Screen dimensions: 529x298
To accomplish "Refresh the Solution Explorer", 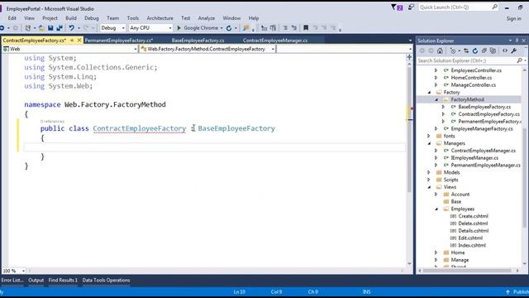I will click(x=475, y=51).
